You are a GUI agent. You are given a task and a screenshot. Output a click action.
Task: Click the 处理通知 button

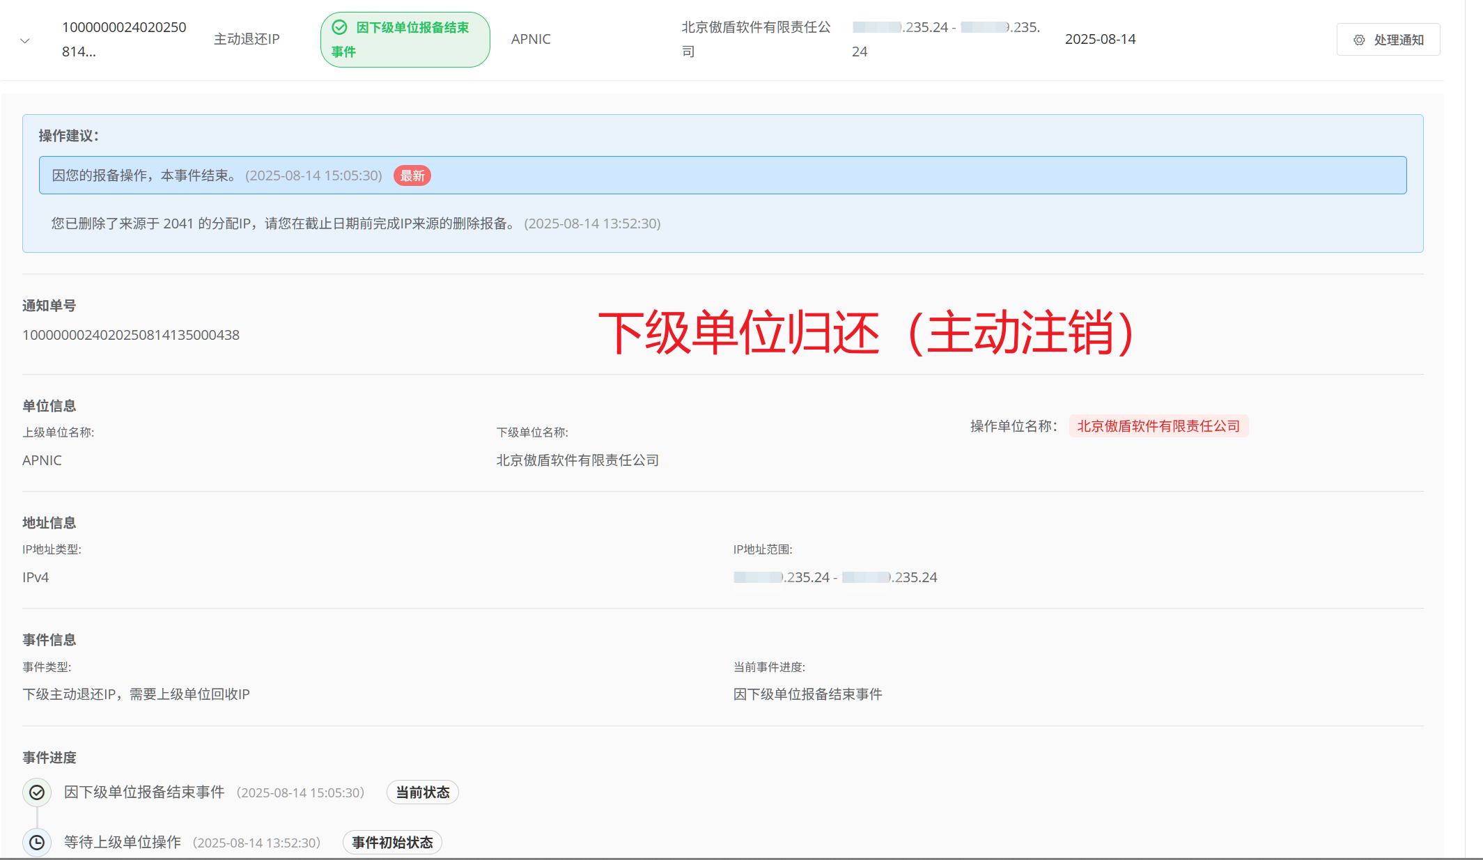pyautogui.click(x=1388, y=40)
